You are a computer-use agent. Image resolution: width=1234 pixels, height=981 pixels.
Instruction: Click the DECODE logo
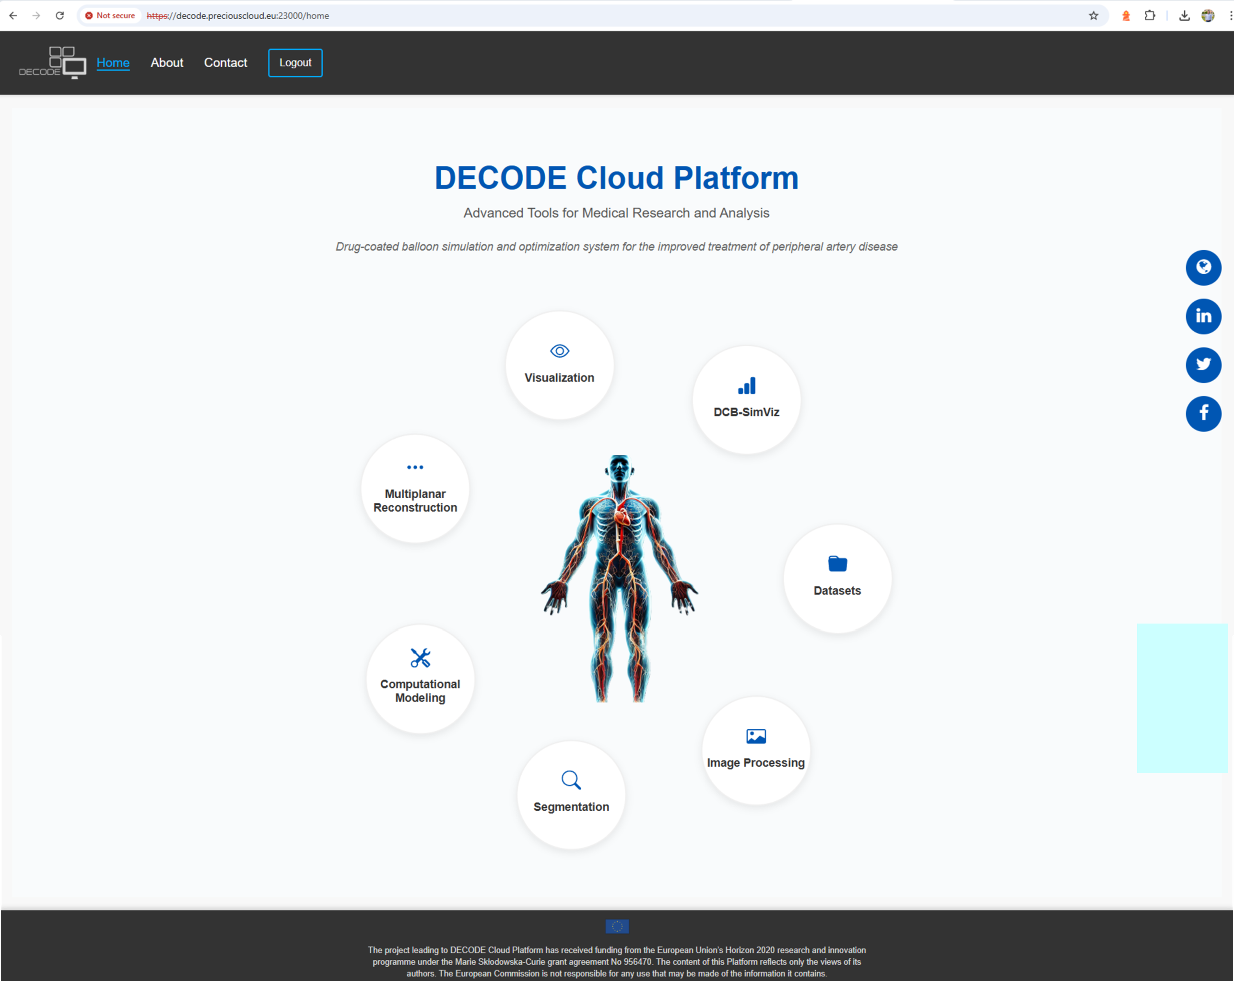(x=53, y=62)
